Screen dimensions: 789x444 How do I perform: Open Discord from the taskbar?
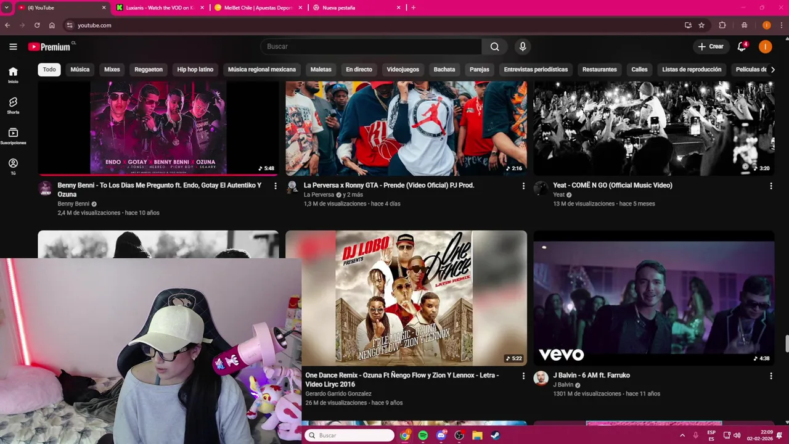click(441, 435)
